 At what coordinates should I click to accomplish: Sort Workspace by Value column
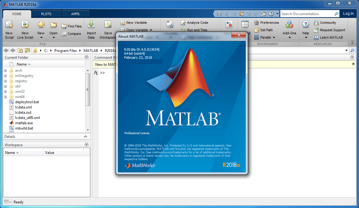click(x=63, y=153)
